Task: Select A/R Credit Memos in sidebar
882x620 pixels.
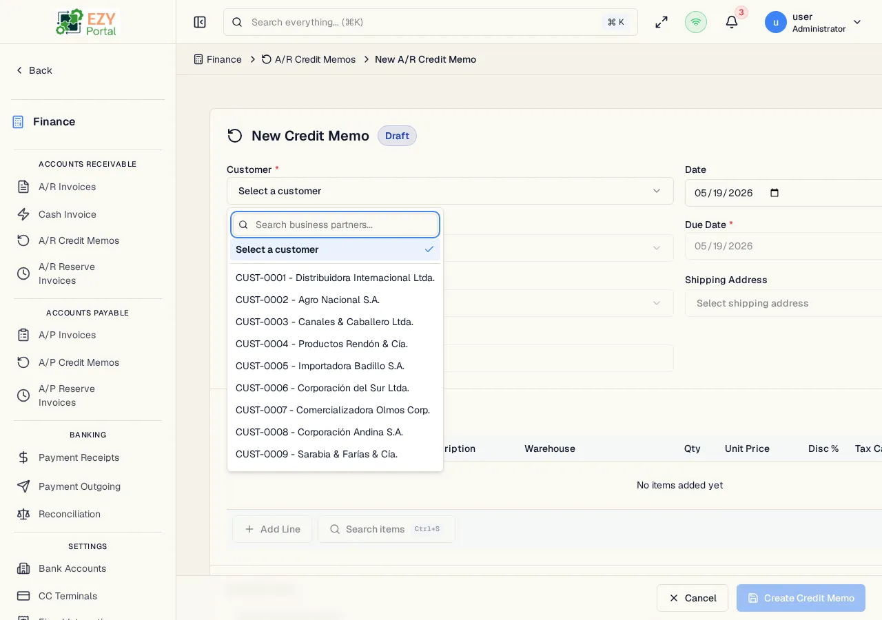Action: [x=79, y=240]
